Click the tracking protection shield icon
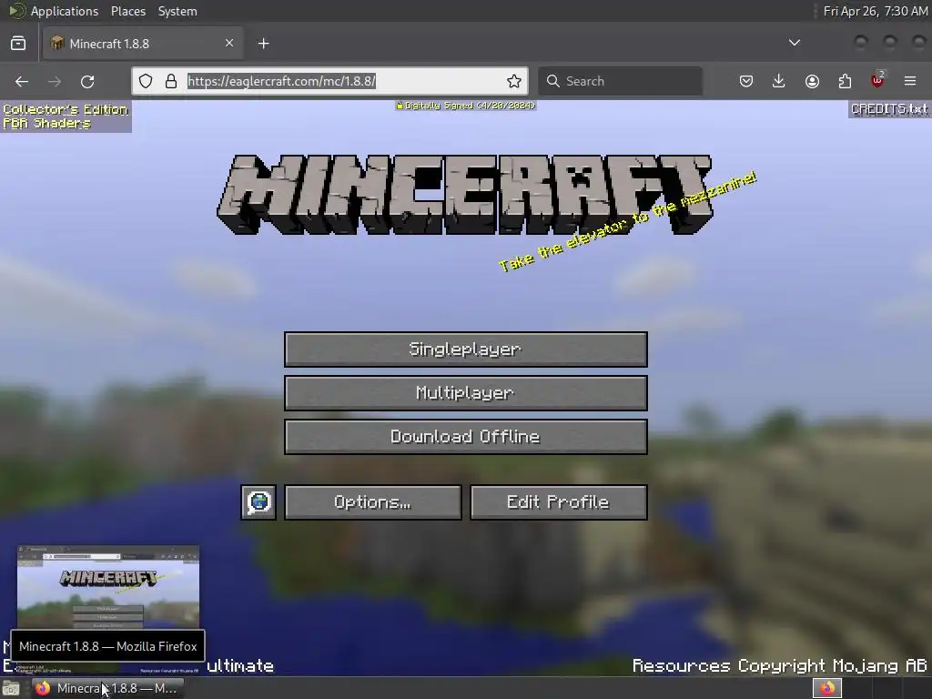932x699 pixels. click(146, 81)
